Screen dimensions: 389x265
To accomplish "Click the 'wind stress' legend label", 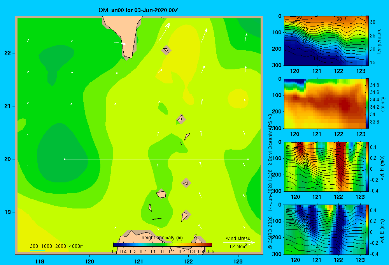I will point(238,238).
